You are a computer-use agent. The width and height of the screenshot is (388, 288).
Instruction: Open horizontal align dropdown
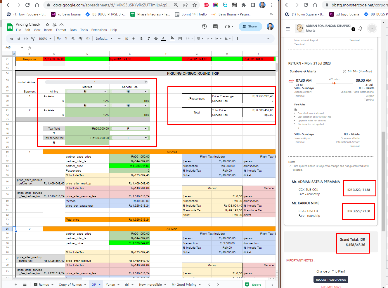[x=200, y=39]
